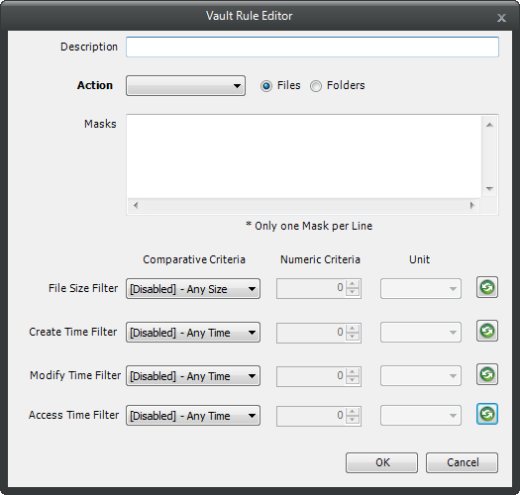The width and height of the screenshot is (520, 495).
Task: Select the Files radio button
Action: point(266,86)
